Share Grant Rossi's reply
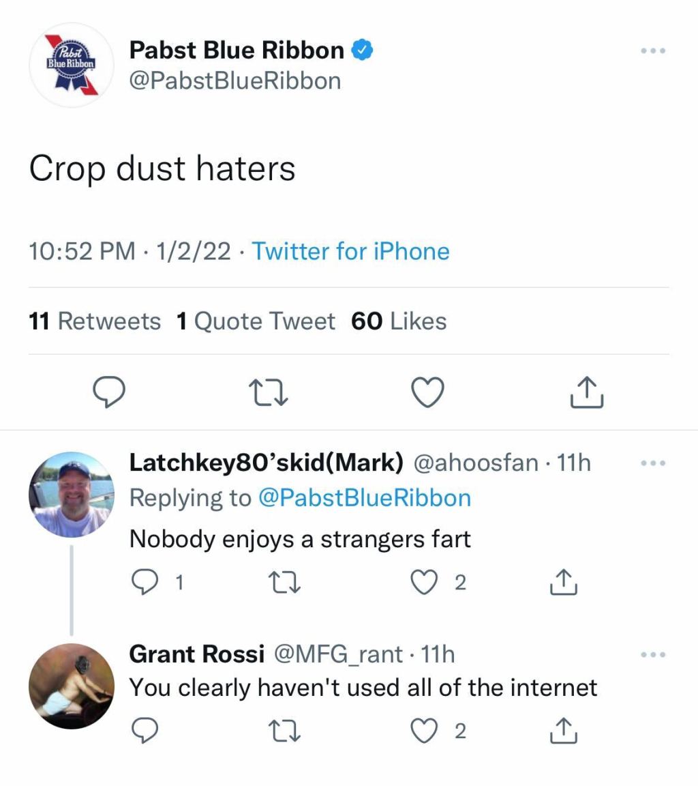698x786 pixels. [563, 731]
